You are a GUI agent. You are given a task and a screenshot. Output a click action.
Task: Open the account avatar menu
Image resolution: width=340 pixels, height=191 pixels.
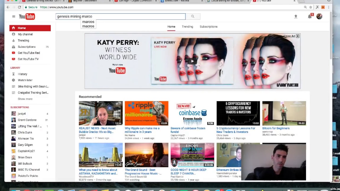[319, 16]
